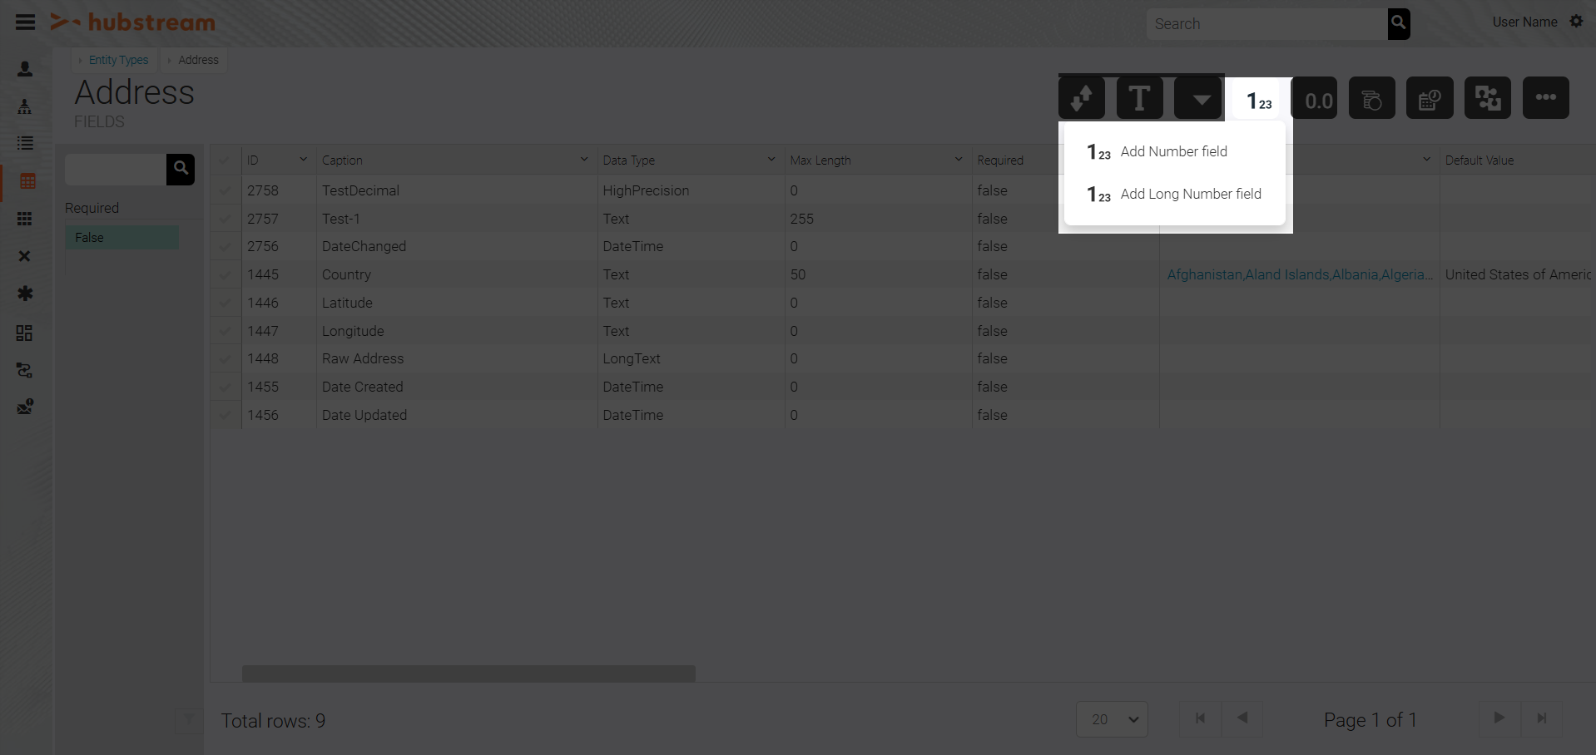Viewport: 1596px width, 755px height.
Task: Click the large T text field icon
Action: (x=1139, y=99)
